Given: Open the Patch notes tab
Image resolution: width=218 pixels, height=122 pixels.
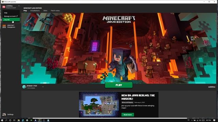Looking at the screenshot, I should click(x=55, y=11).
